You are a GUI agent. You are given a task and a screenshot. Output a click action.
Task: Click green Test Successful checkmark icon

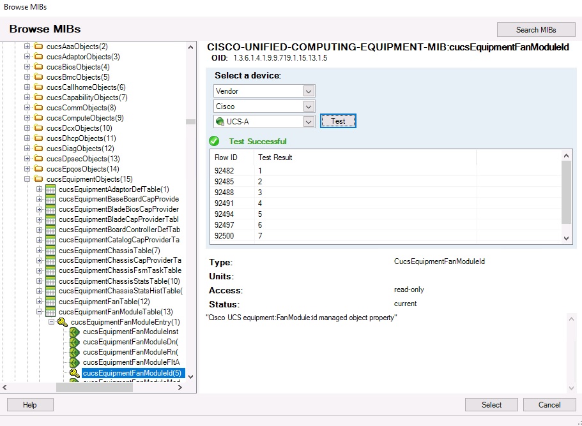coord(214,141)
